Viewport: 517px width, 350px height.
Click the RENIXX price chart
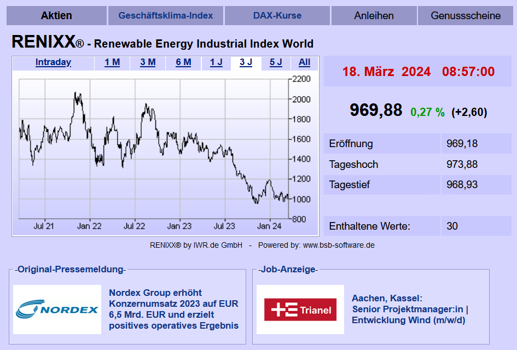pos(153,148)
